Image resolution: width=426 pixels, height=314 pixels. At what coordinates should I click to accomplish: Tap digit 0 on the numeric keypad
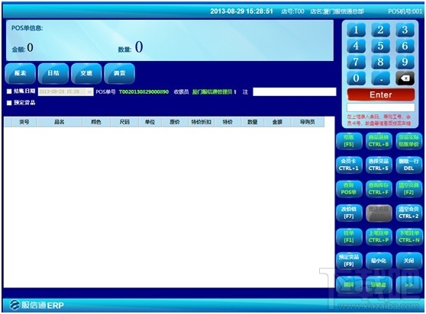356,78
